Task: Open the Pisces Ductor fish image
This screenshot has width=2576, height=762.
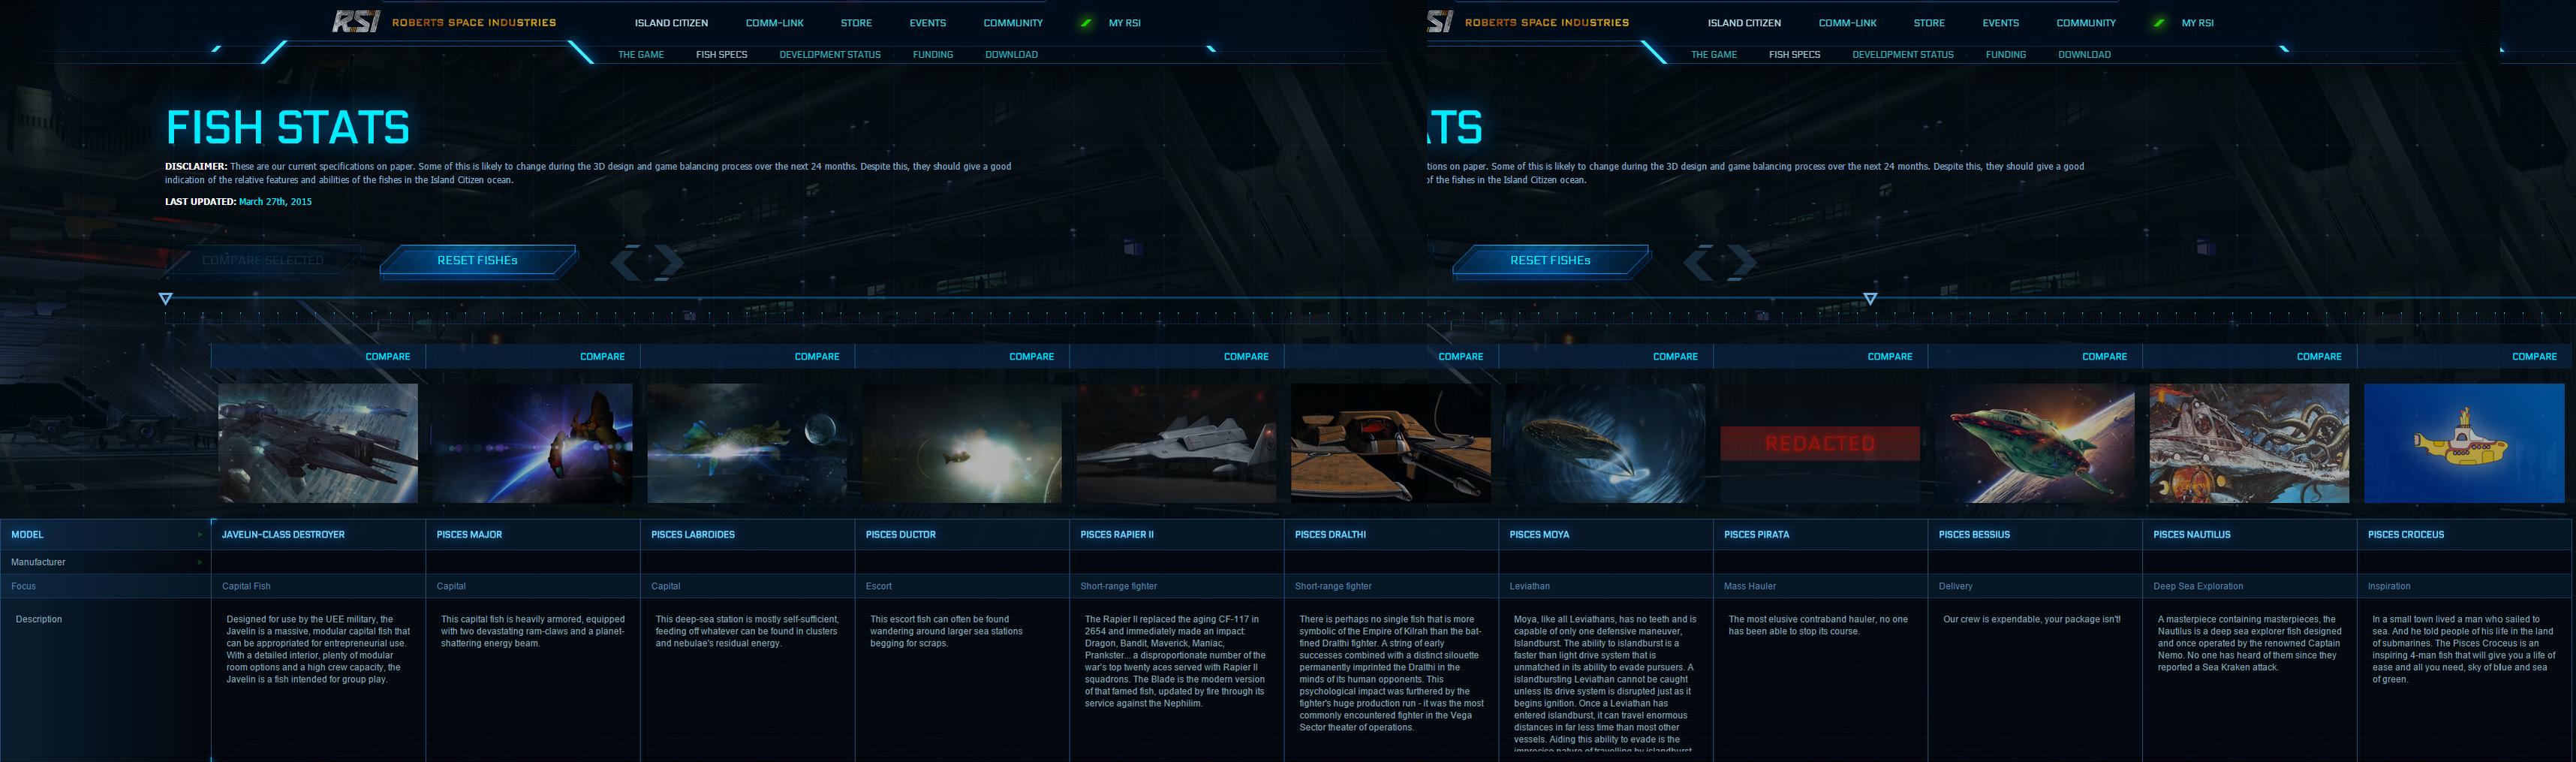Action: 962,443
